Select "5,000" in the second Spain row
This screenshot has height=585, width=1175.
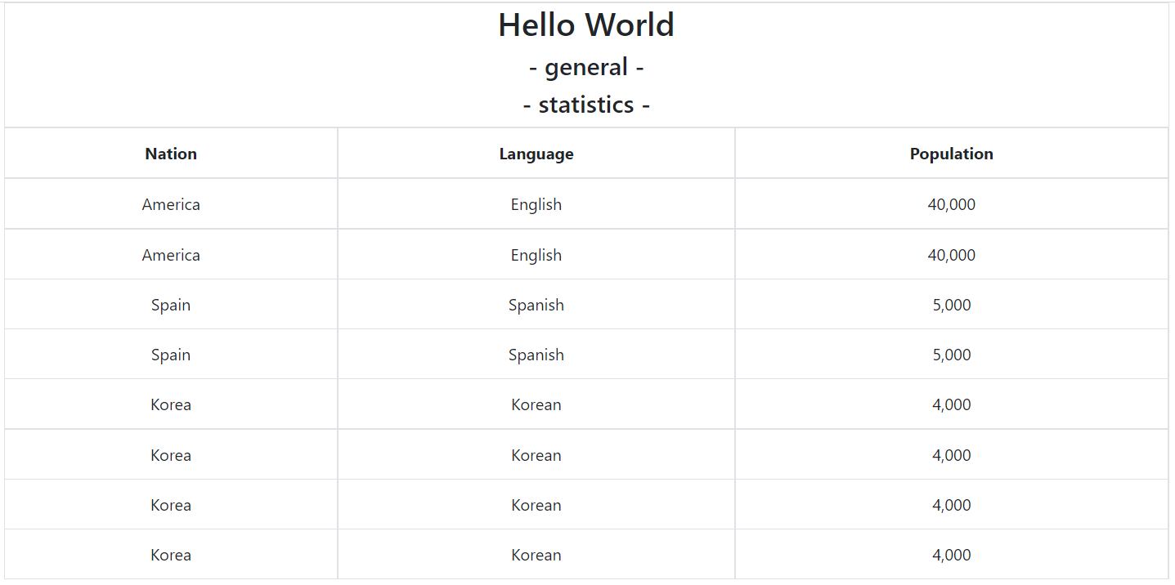point(952,355)
